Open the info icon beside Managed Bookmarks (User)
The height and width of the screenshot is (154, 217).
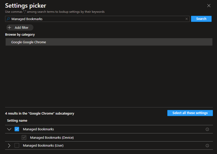point(207,145)
